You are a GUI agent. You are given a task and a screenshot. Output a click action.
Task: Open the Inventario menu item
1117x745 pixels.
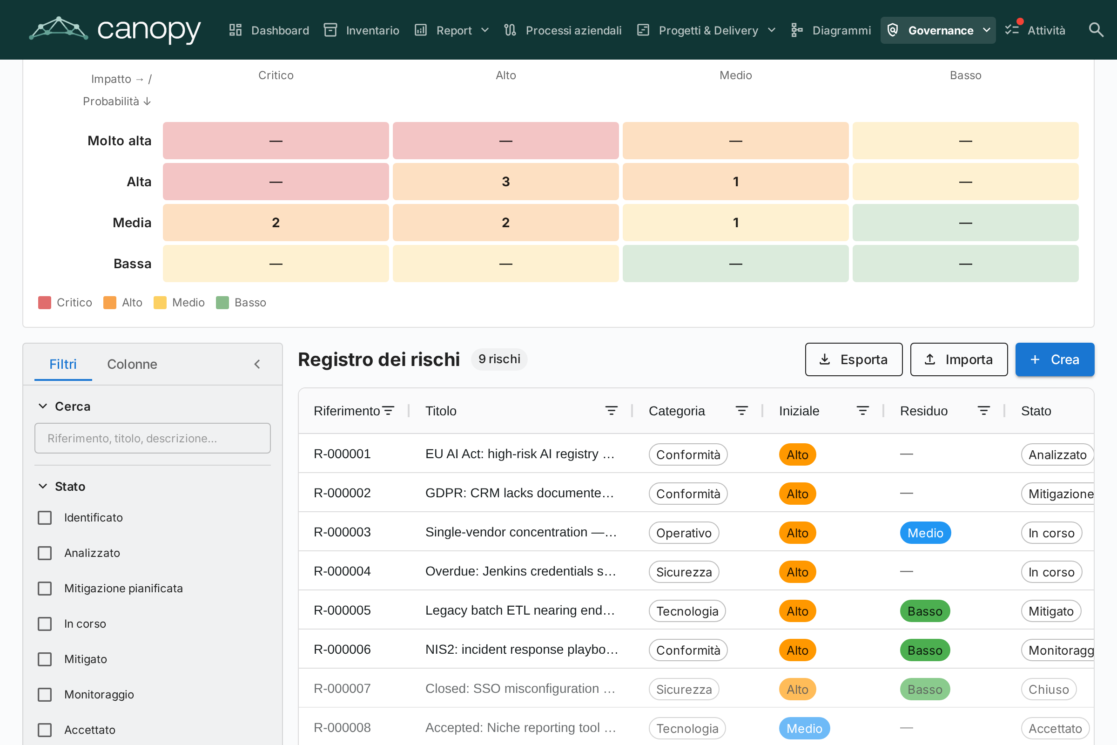(361, 30)
